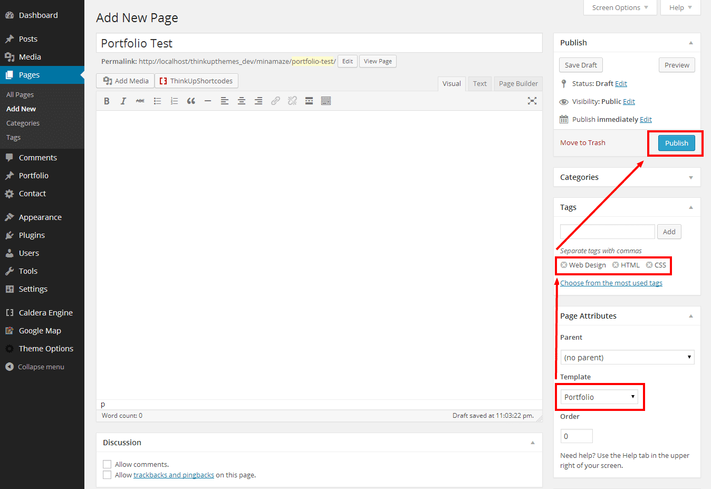Image resolution: width=711 pixels, height=489 pixels.
Task: Click into the page title field
Action: (319, 43)
